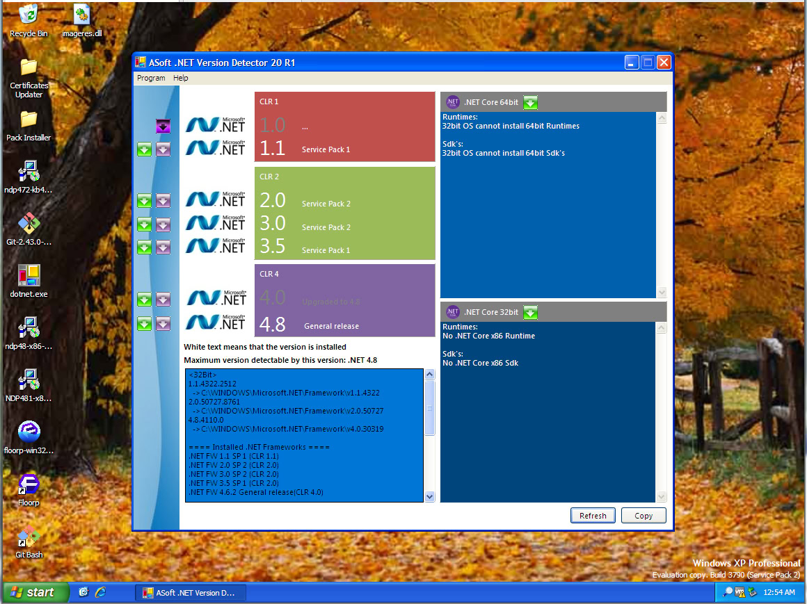Click the CLR 4 label
The image size is (807, 604).
click(269, 274)
